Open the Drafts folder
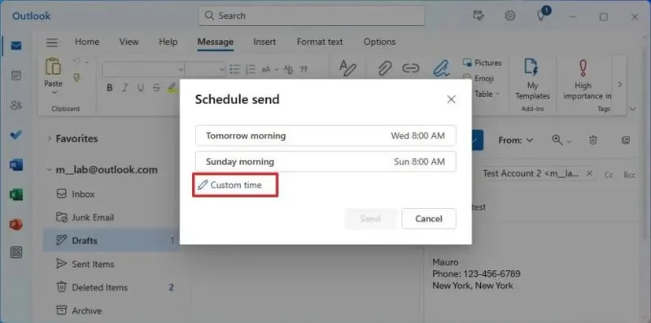Screen dimensions: 651x323 tap(112, 240)
